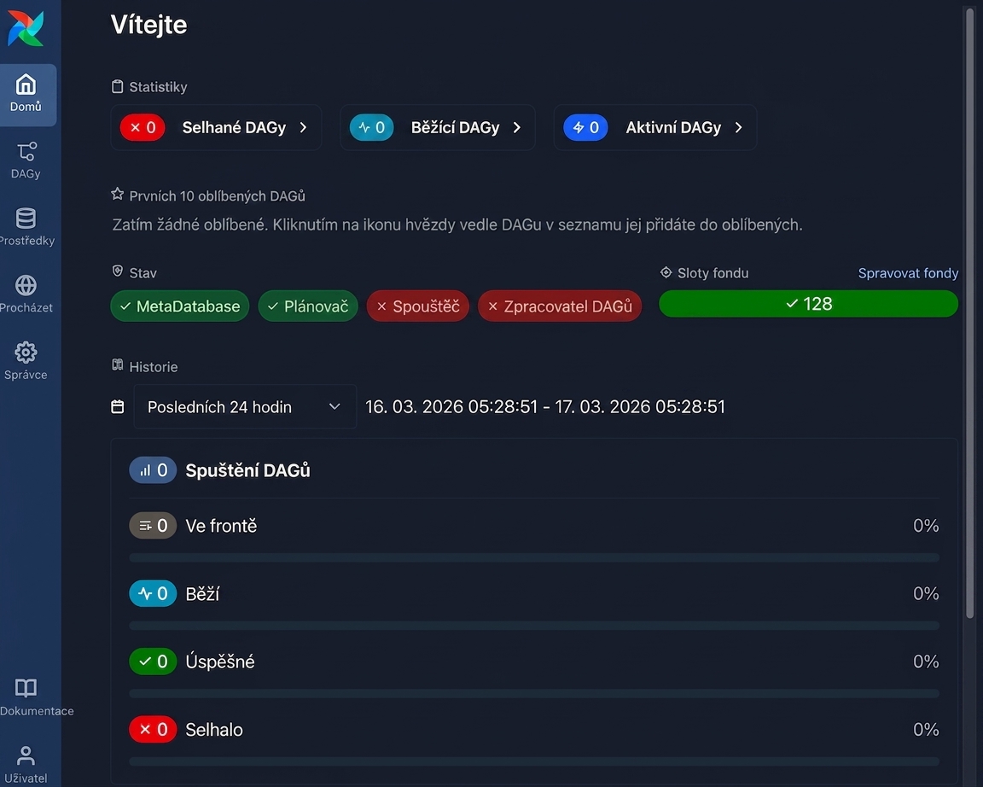
Task: Click the red failed-count badge in Statistiky
Action: tap(143, 127)
